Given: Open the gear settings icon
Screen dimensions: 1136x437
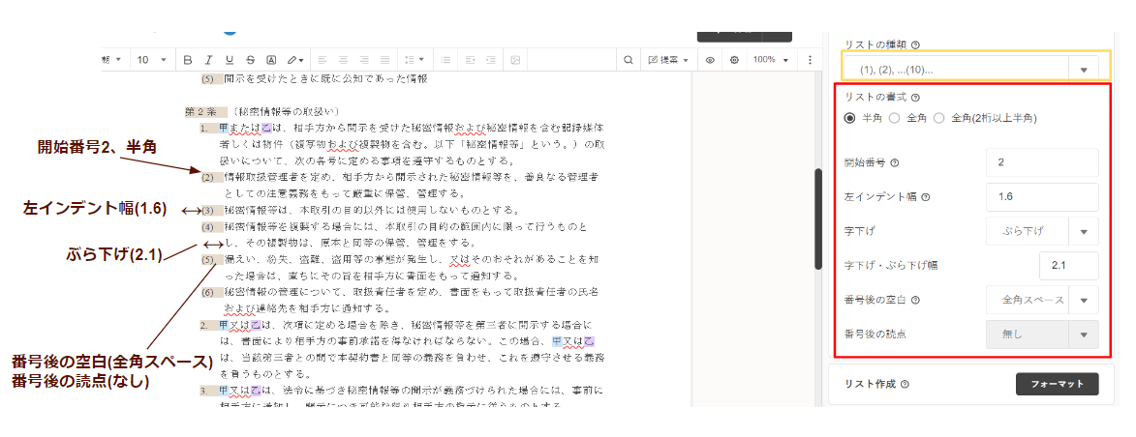Looking at the screenshot, I should click(x=734, y=60).
